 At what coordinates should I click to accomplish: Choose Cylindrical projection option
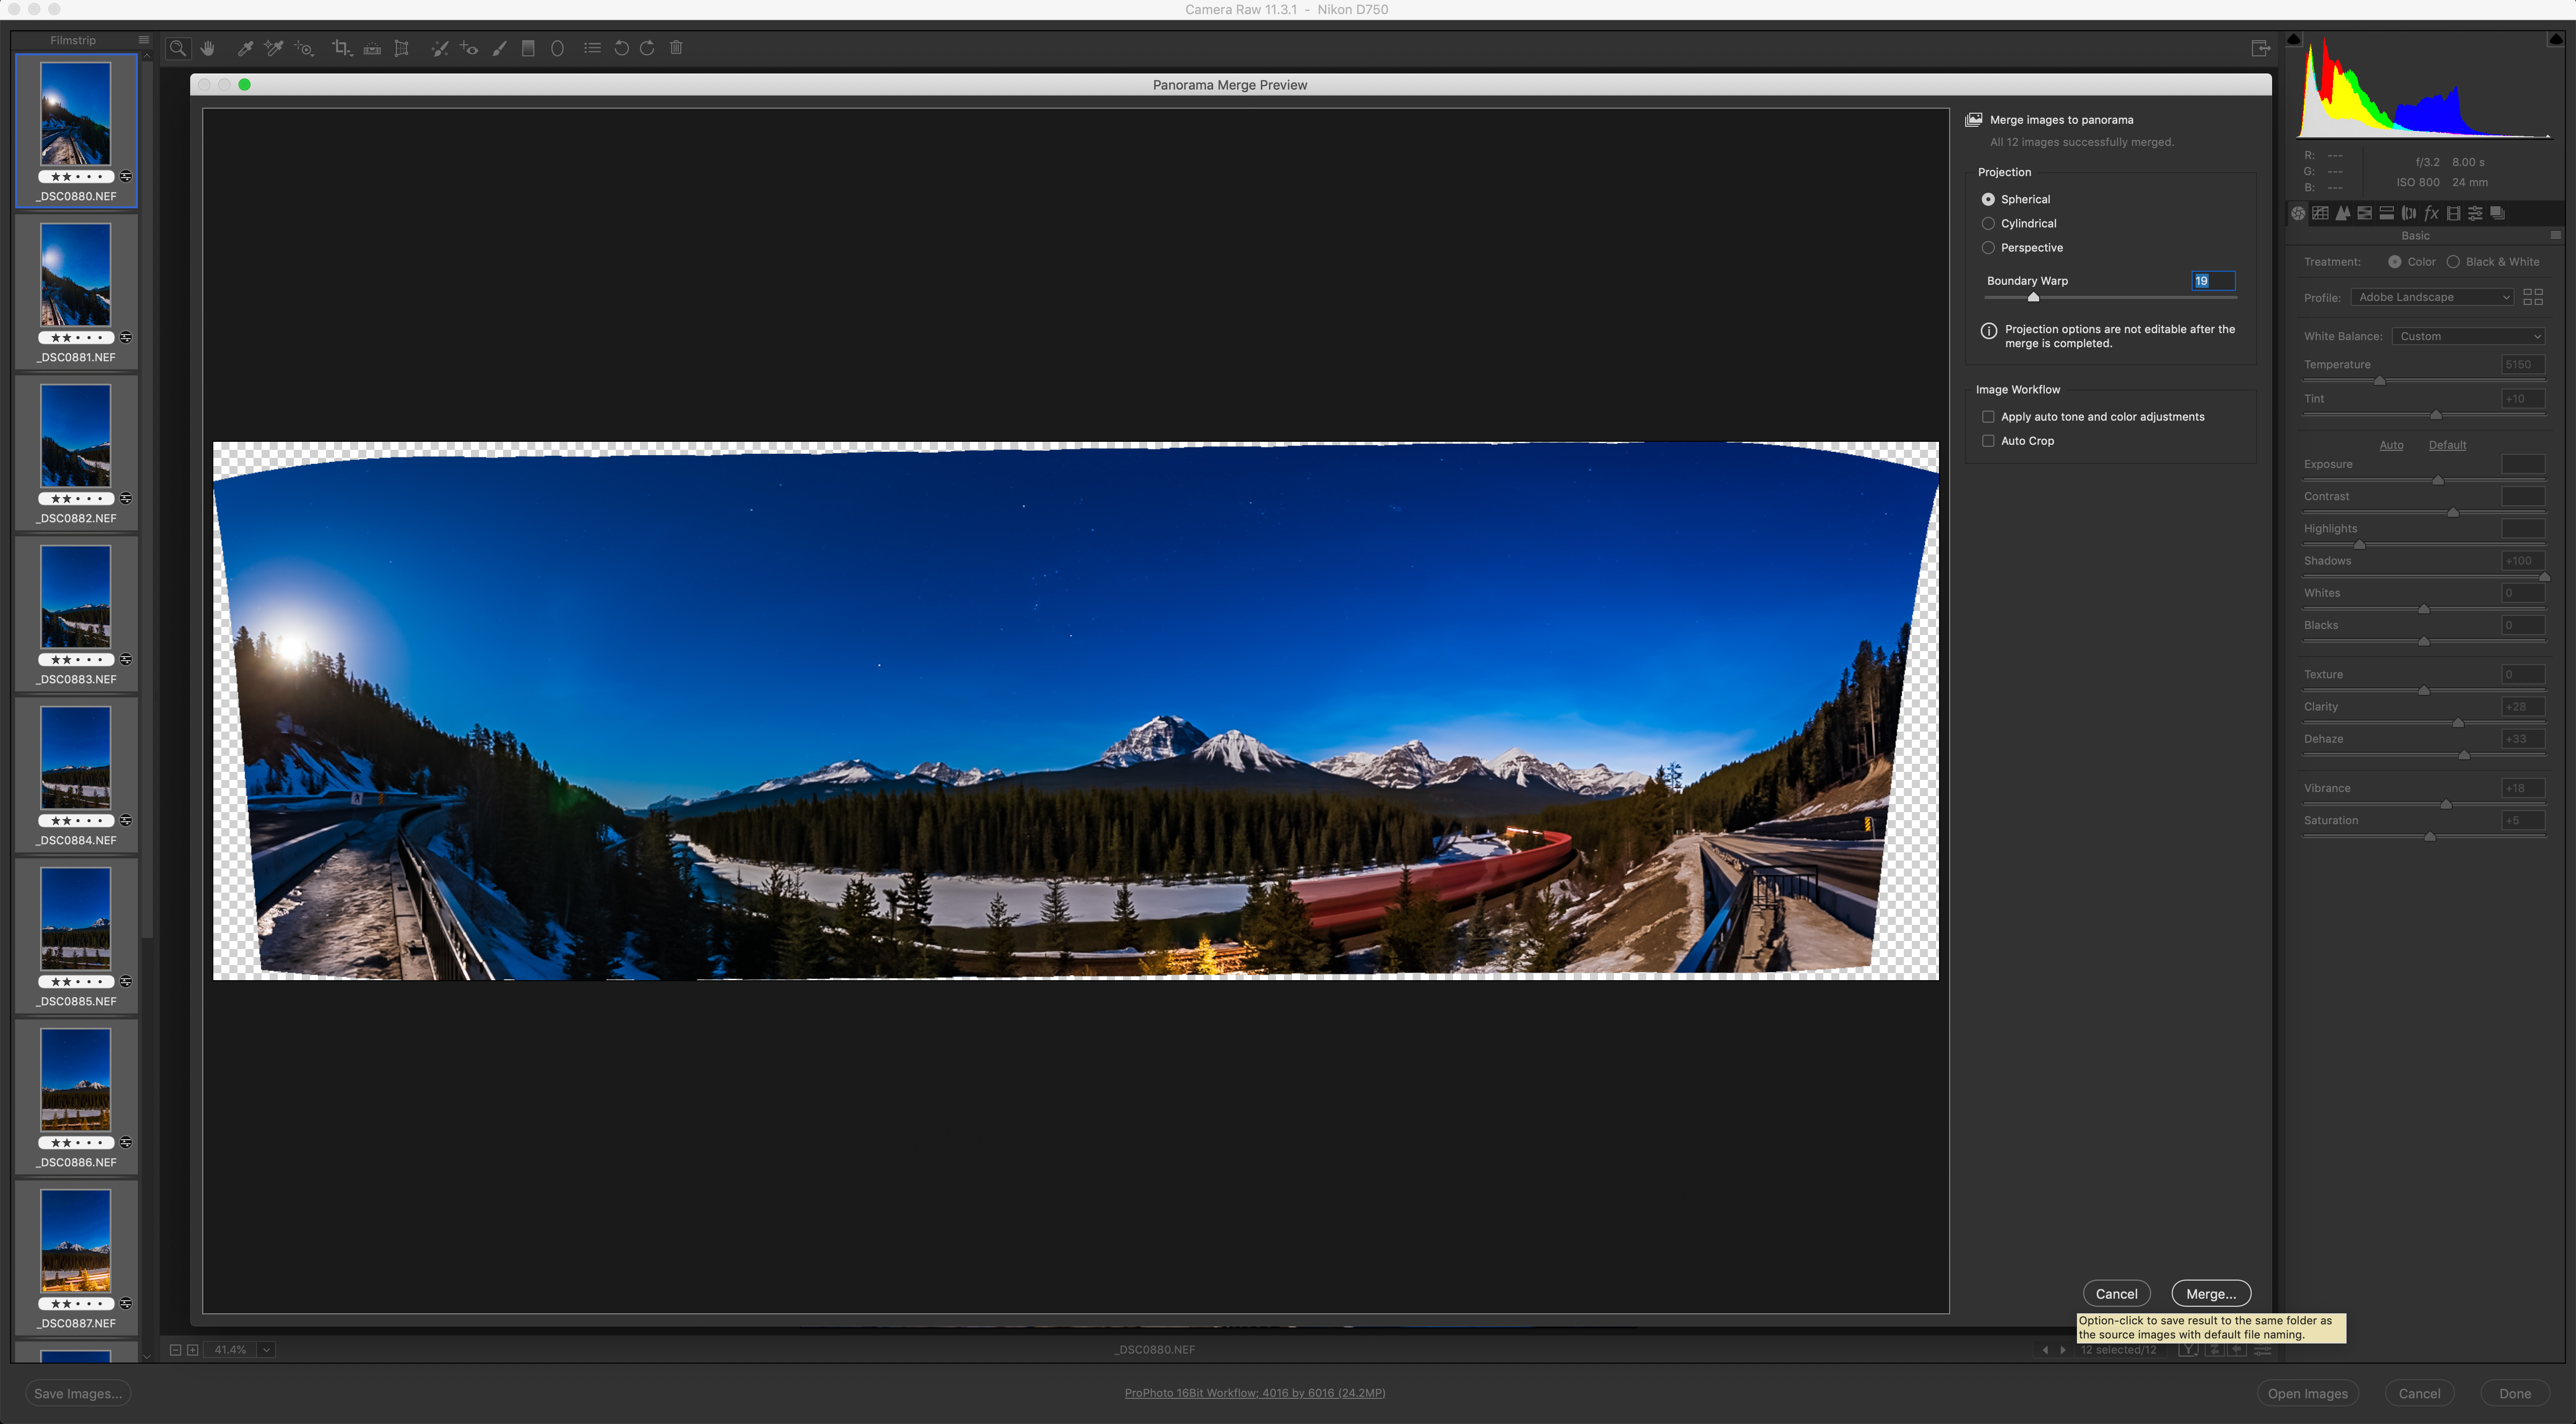click(x=1988, y=224)
